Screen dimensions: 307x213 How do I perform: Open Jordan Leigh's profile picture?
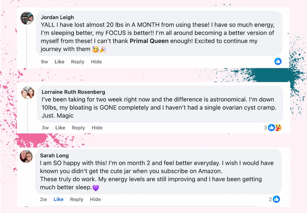(27, 18)
